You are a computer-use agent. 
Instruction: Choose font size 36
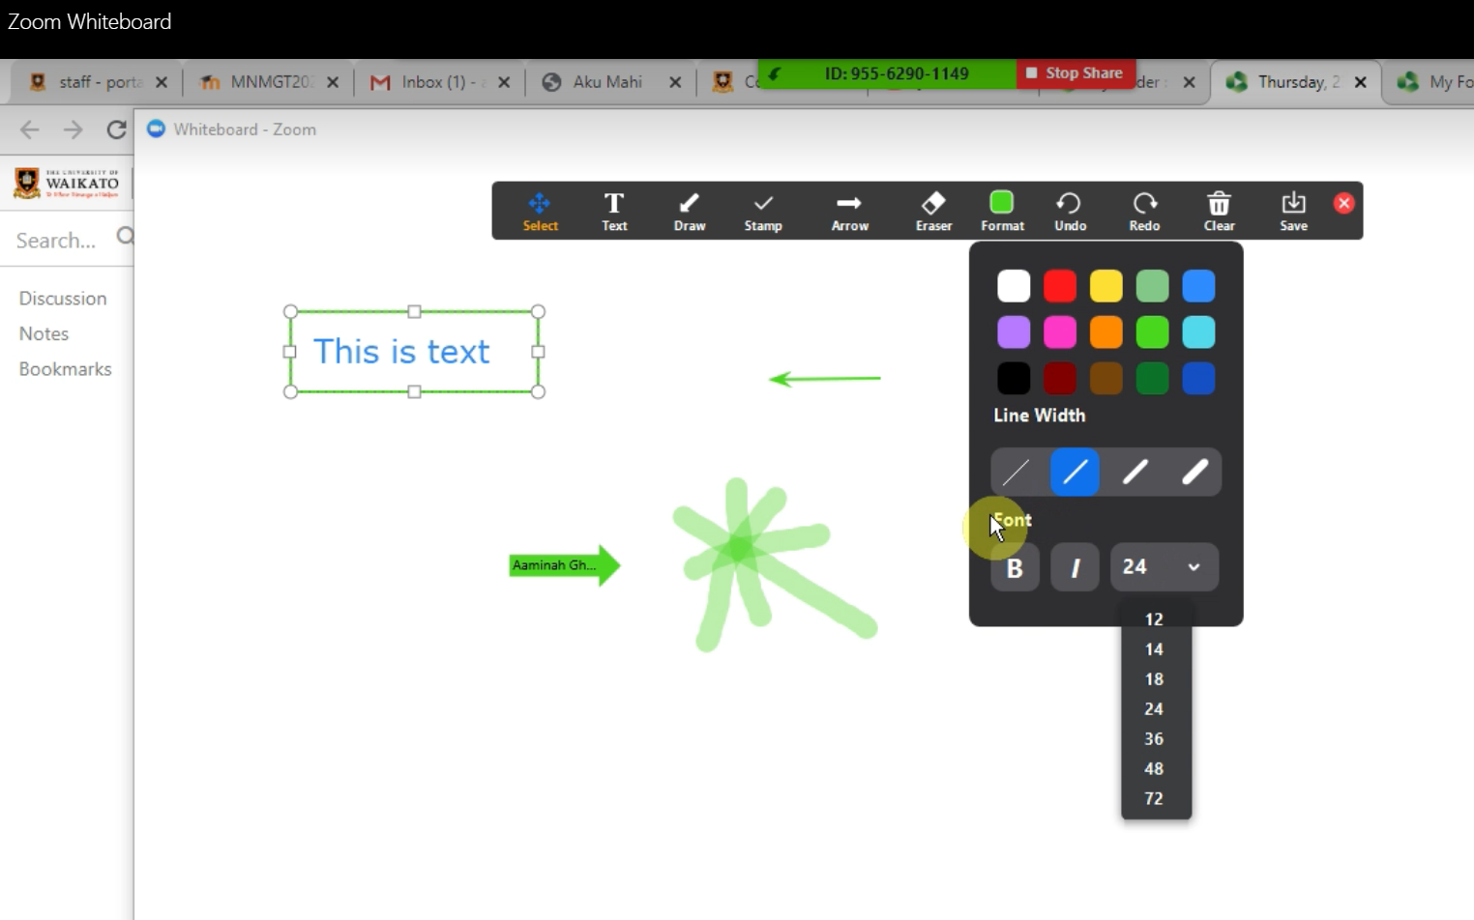point(1155,739)
